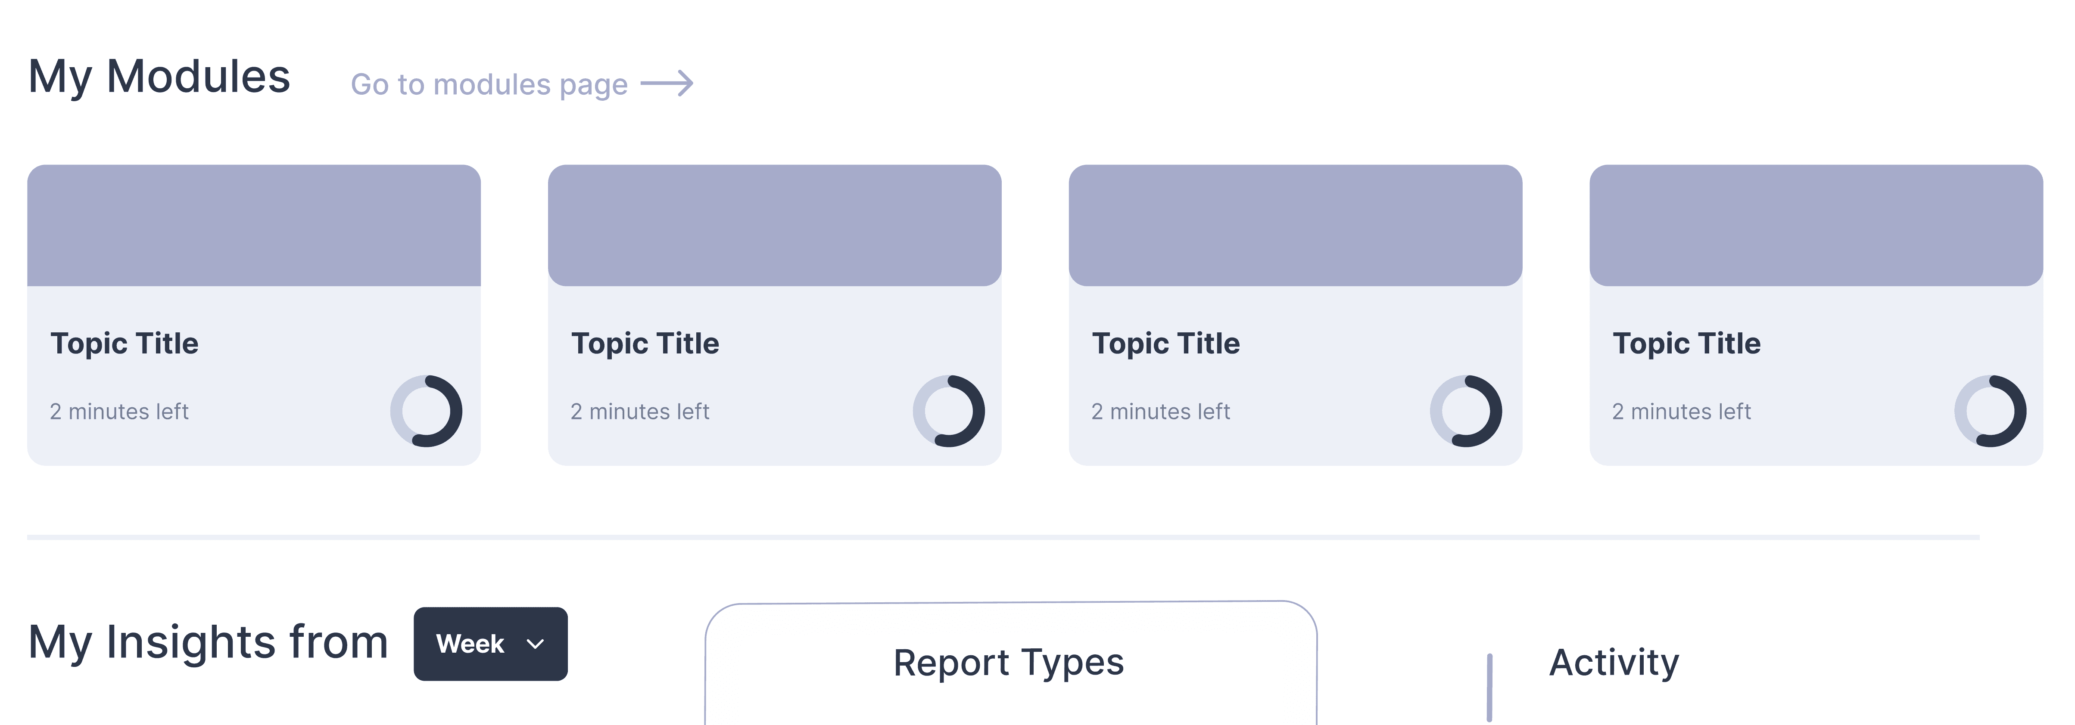Screen dimensions: 2075x725
Task: Switch to the Activity tab
Action: [1614, 662]
